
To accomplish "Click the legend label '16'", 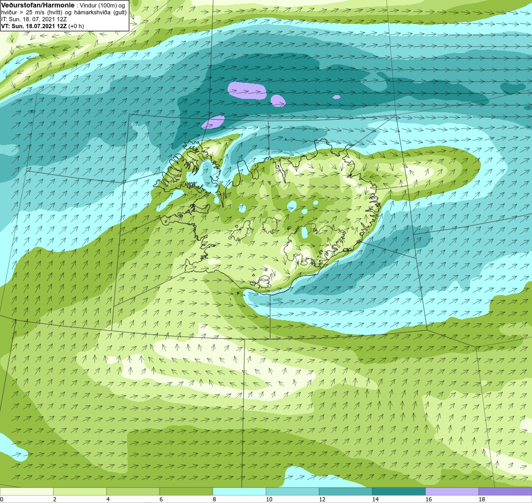I will click(x=428, y=499).
